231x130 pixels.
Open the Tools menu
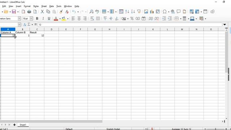pos(59,6)
